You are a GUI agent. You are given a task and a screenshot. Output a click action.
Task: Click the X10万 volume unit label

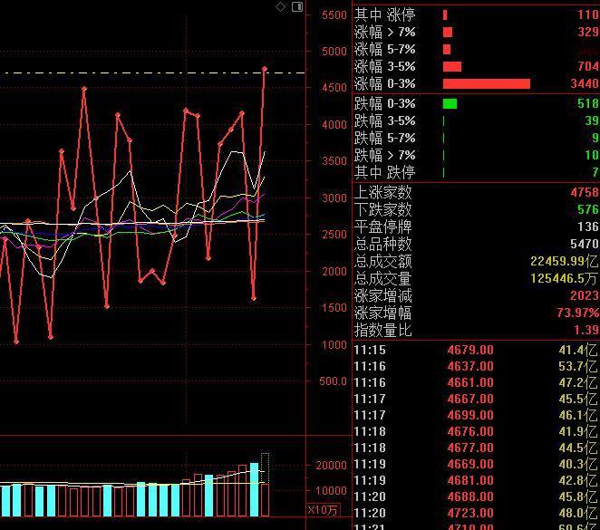(x=323, y=510)
